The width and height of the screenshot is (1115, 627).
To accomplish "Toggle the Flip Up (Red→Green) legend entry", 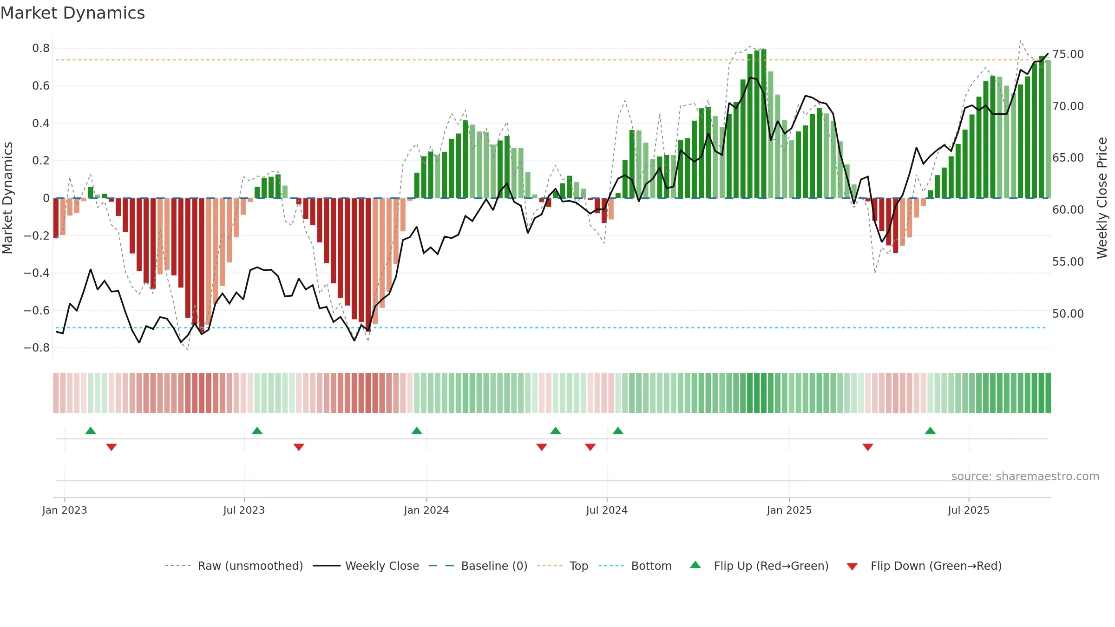I will [760, 566].
